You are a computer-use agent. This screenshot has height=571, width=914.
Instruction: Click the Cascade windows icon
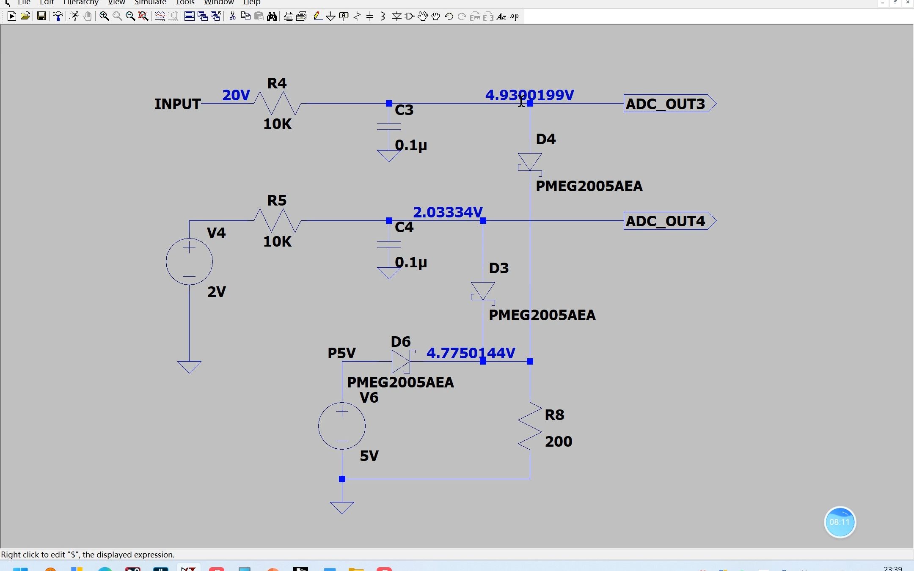203,16
